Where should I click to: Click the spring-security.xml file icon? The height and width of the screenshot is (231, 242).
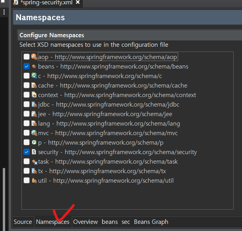pos(16,2)
